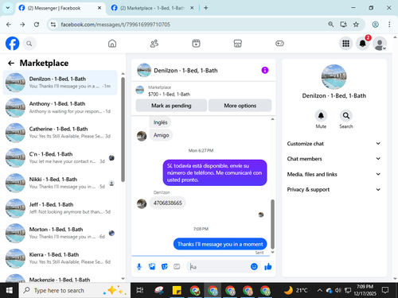398x298 pixels.
Task: Open large profile picture in right panel
Action: pos(334,77)
